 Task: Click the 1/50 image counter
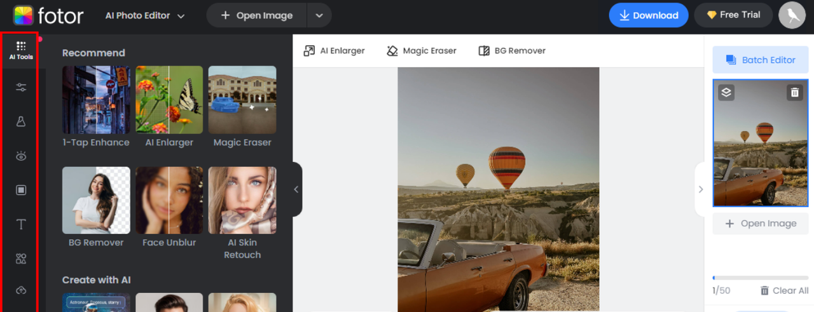(721, 290)
